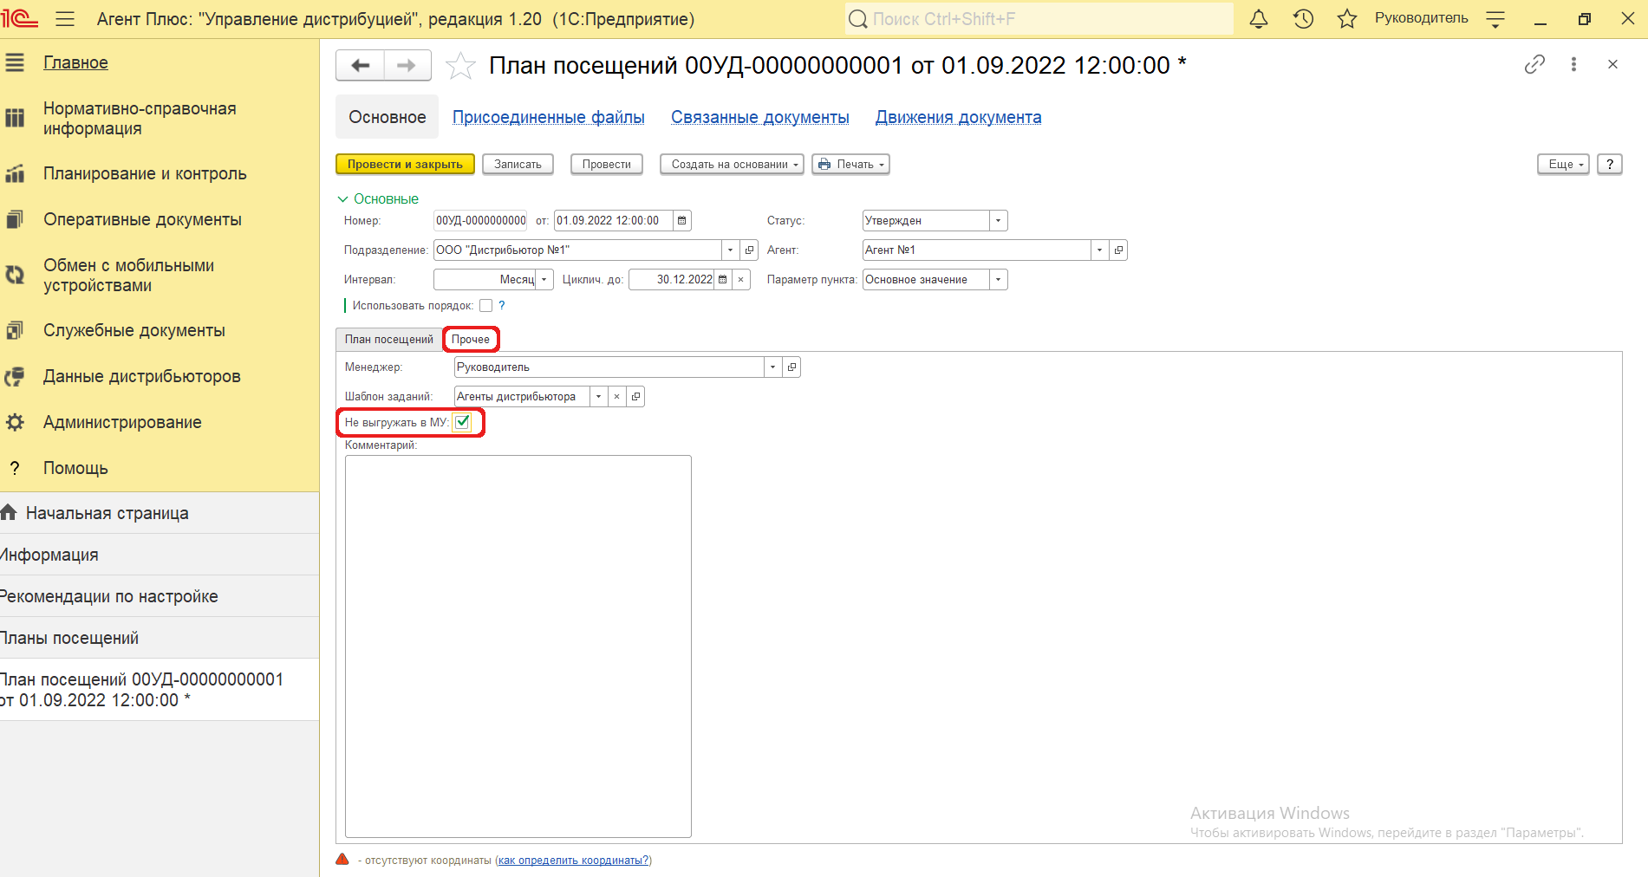Viewport: 1648px width, 877px height.
Task: Expand the Параметр пункта dropdown
Action: [998, 279]
